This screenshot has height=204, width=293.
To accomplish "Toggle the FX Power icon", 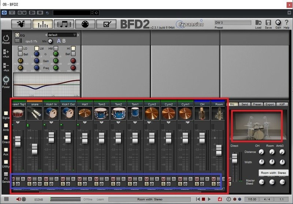I will pos(6,79).
